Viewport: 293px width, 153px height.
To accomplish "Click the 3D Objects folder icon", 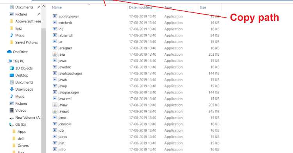I will coord(12,68).
